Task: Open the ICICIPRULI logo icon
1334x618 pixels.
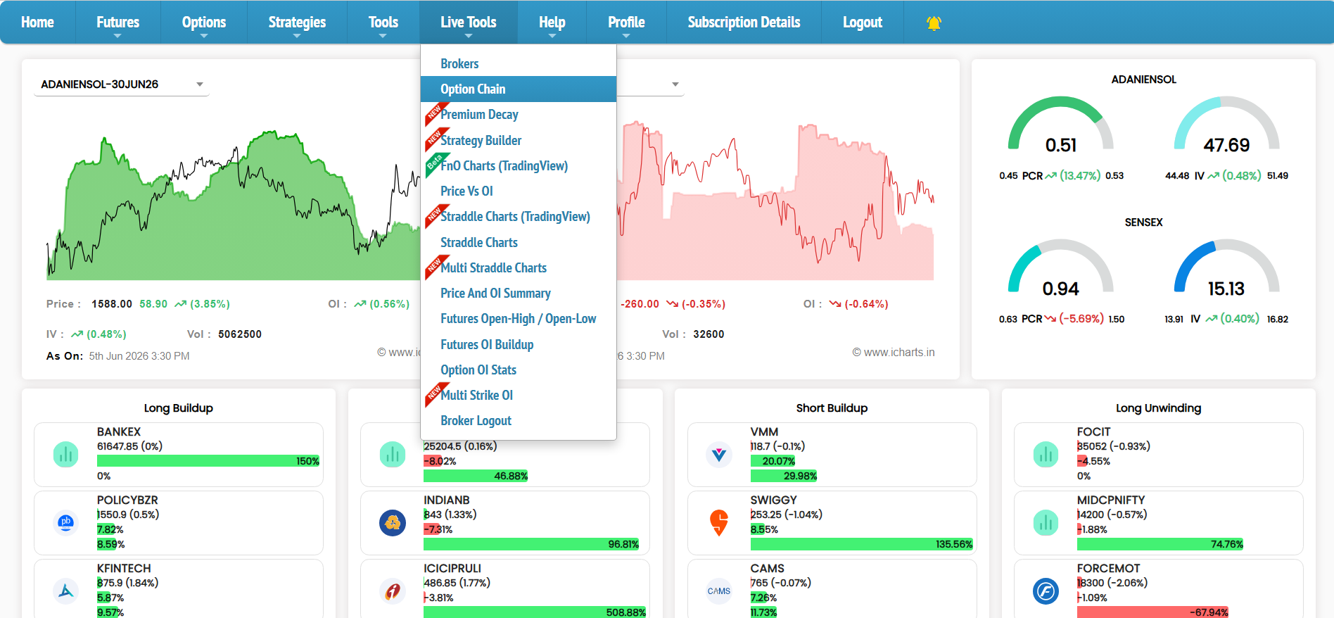Action: pos(393,591)
